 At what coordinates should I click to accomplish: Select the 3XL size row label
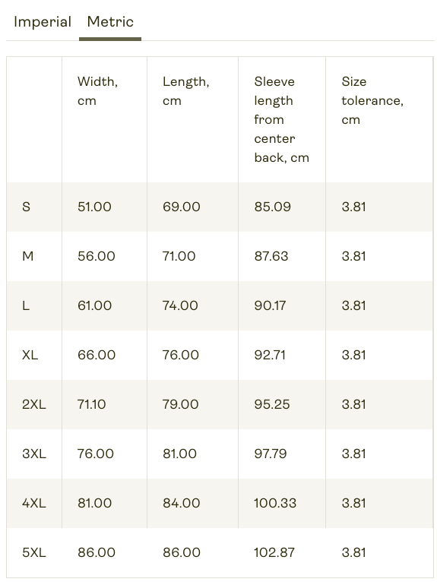pyautogui.click(x=34, y=454)
